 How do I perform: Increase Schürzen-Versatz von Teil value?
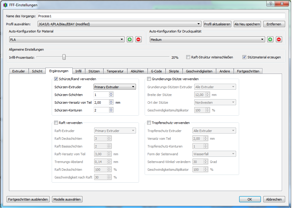111,101
